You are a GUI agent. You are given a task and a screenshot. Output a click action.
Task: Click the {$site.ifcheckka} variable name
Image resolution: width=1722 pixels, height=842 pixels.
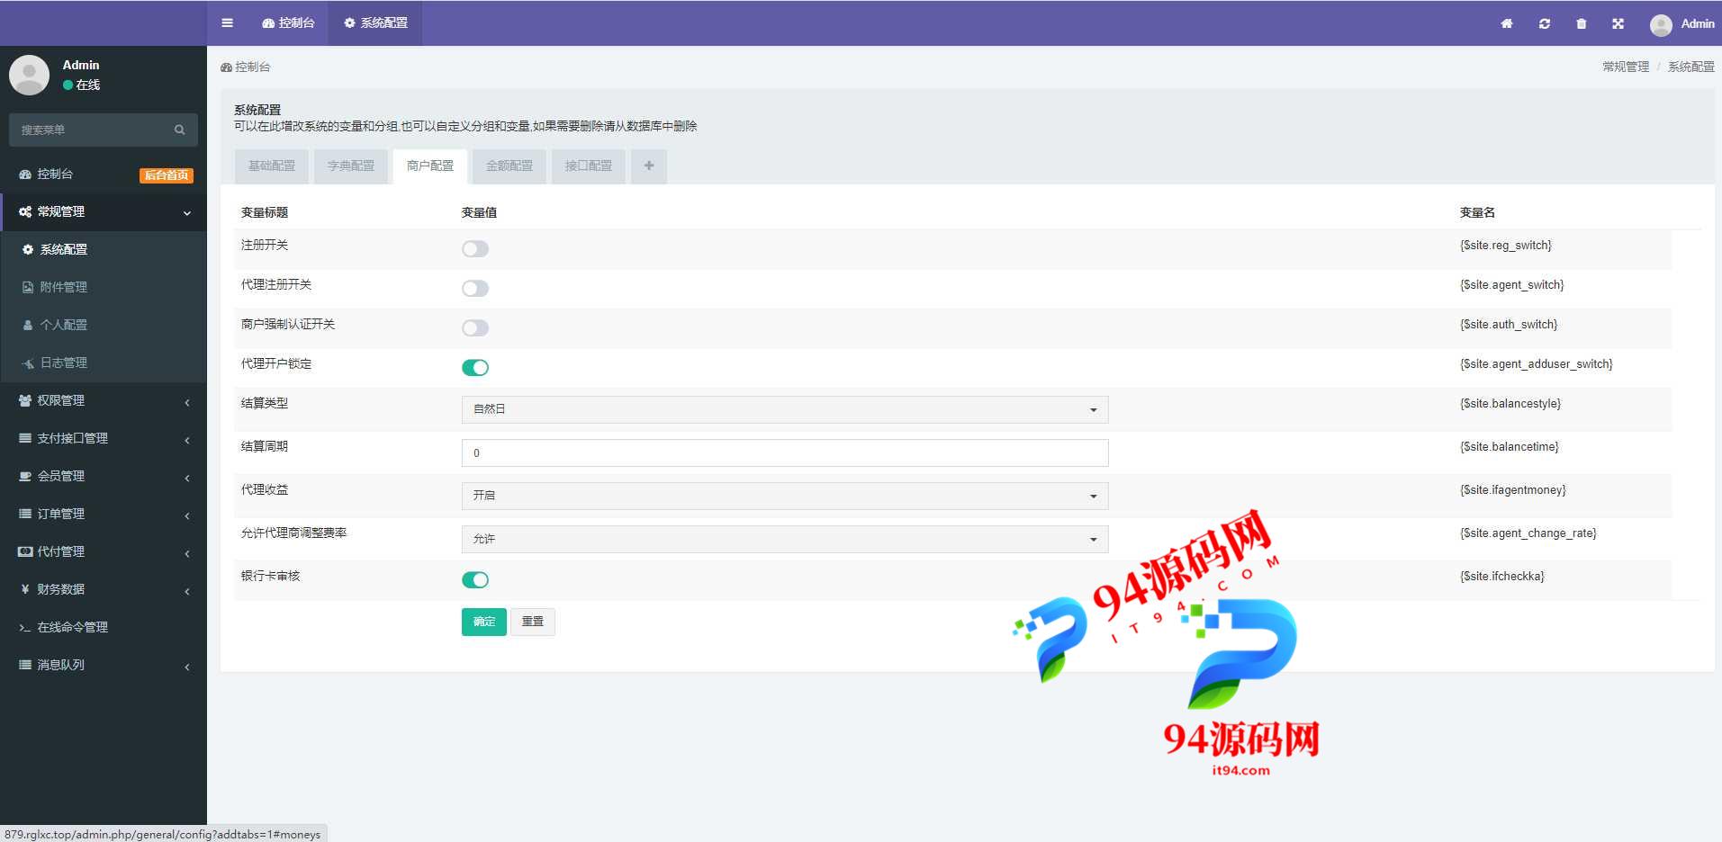click(x=1502, y=576)
